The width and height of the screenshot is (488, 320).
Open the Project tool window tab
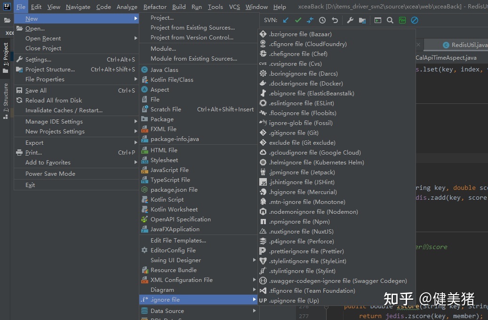click(x=6, y=57)
